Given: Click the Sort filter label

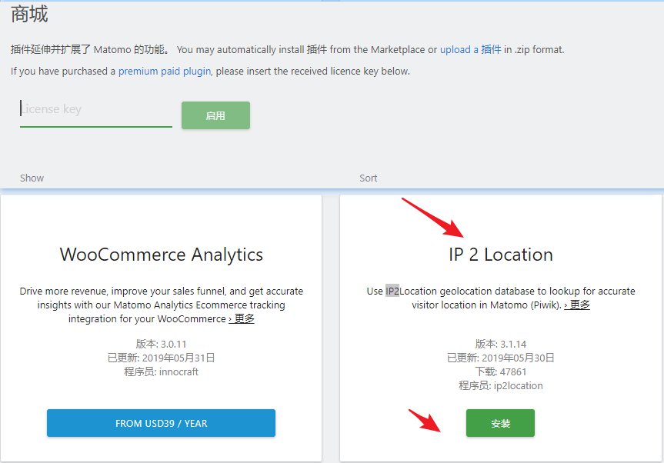Looking at the screenshot, I should point(368,178).
